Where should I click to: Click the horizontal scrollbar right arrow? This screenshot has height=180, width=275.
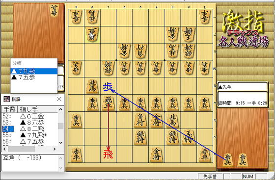[55, 149]
